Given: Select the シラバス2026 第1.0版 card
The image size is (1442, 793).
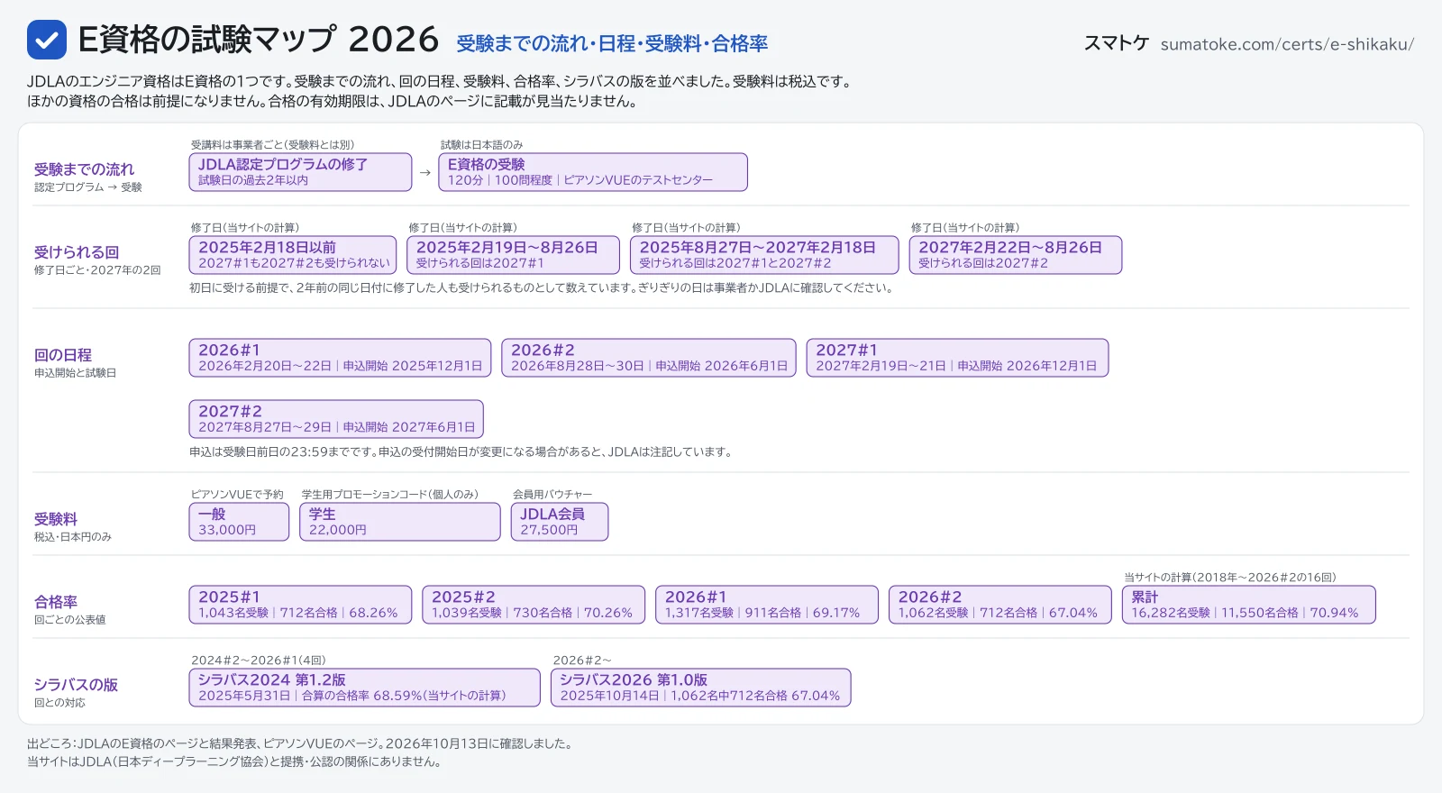Looking at the screenshot, I should [x=700, y=688].
